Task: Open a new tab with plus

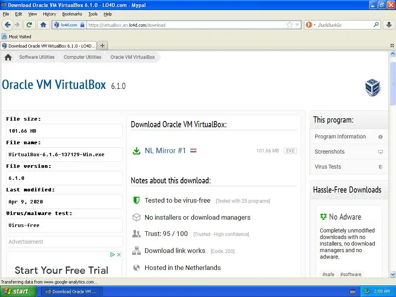Action: (x=102, y=46)
